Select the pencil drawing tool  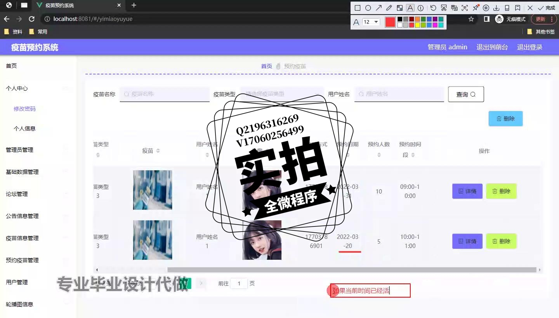pos(389,8)
